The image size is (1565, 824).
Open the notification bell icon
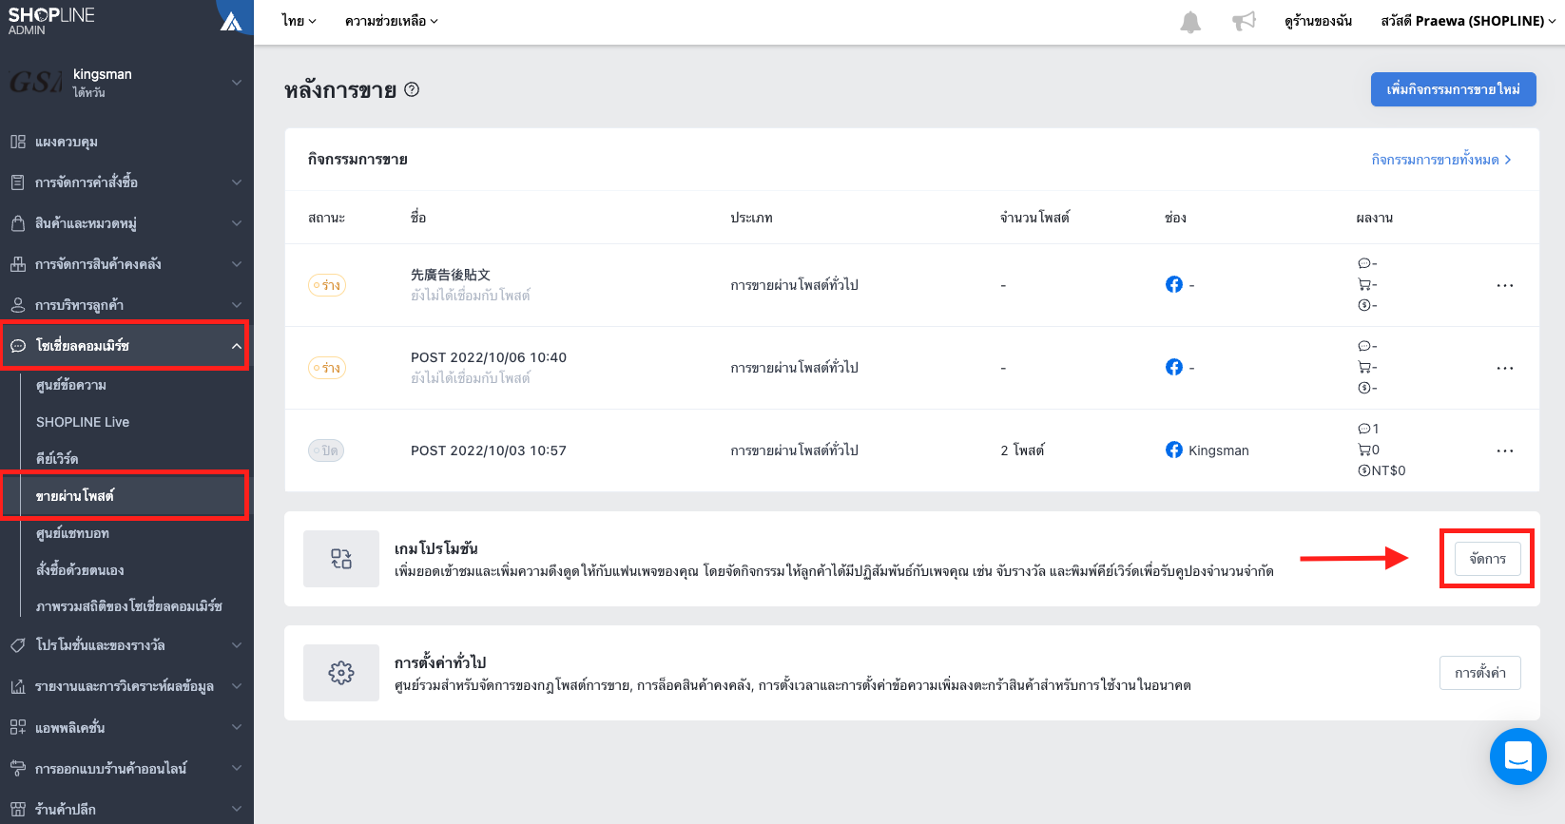[x=1190, y=21]
